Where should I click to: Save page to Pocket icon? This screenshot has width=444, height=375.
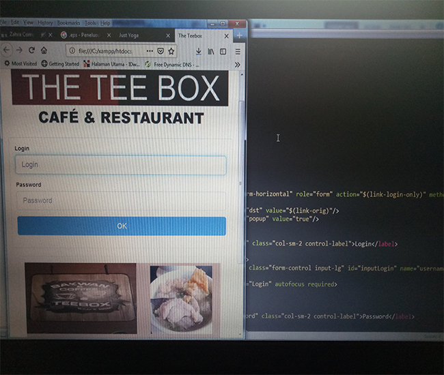click(x=161, y=51)
